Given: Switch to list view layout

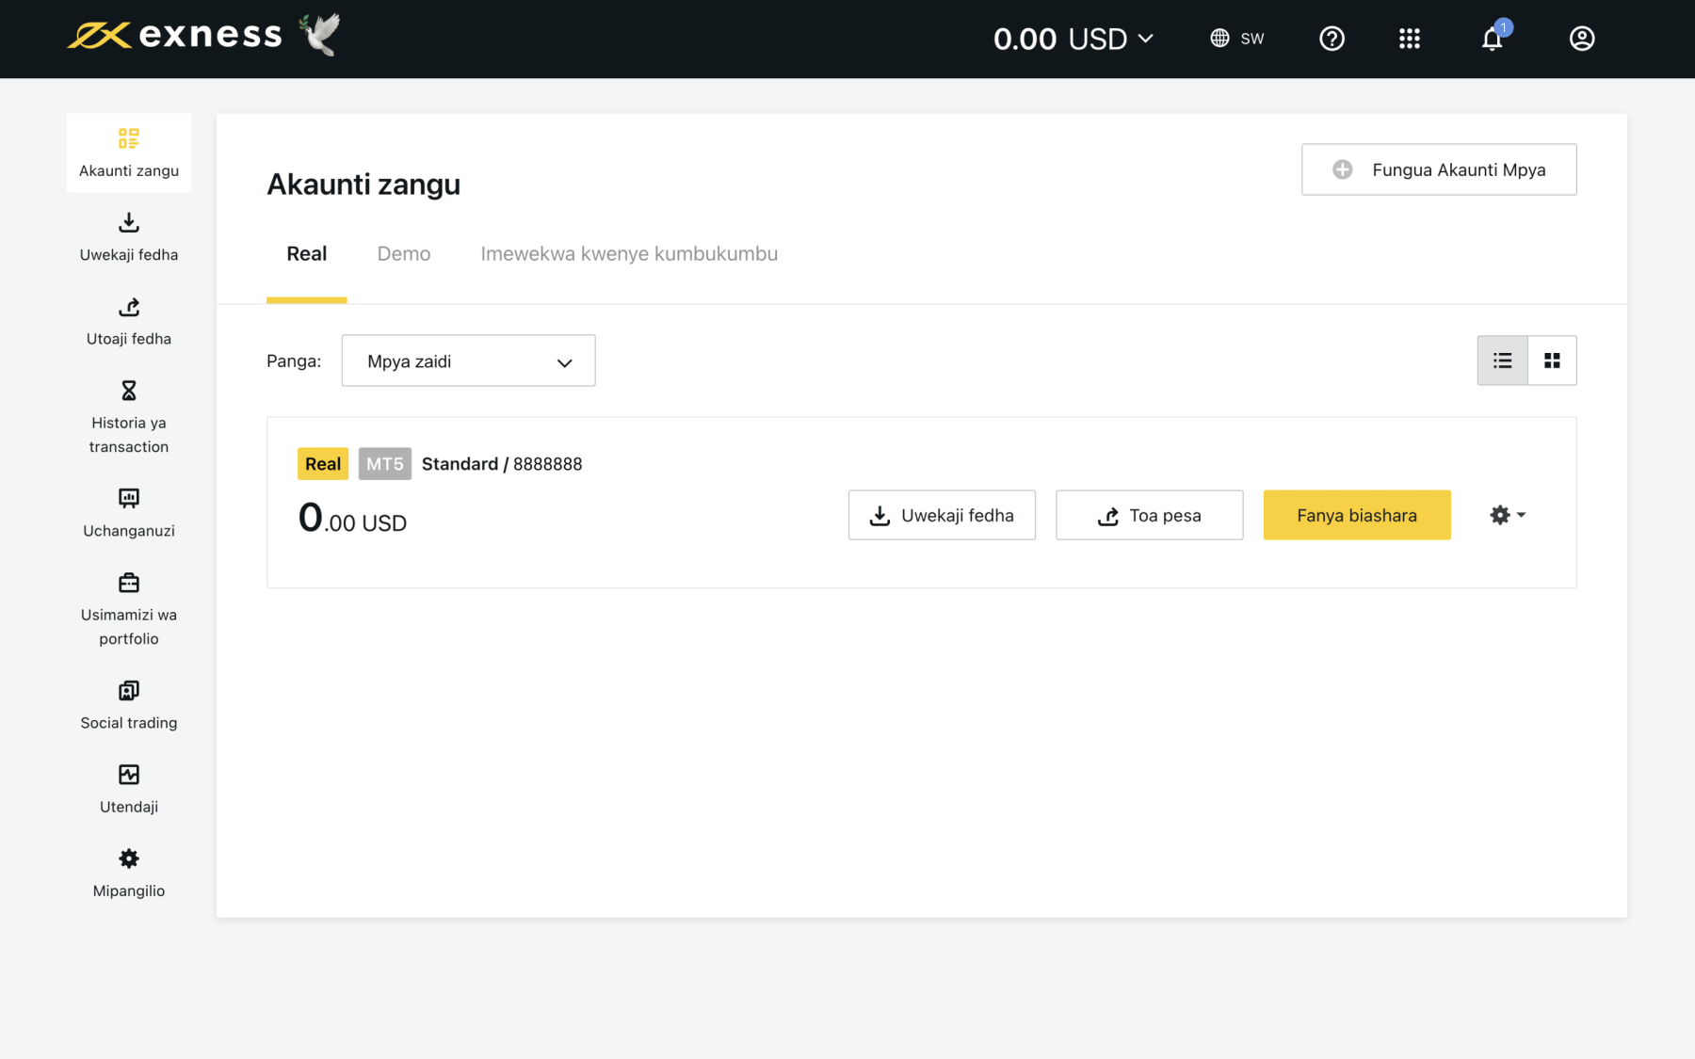Looking at the screenshot, I should [x=1502, y=361].
